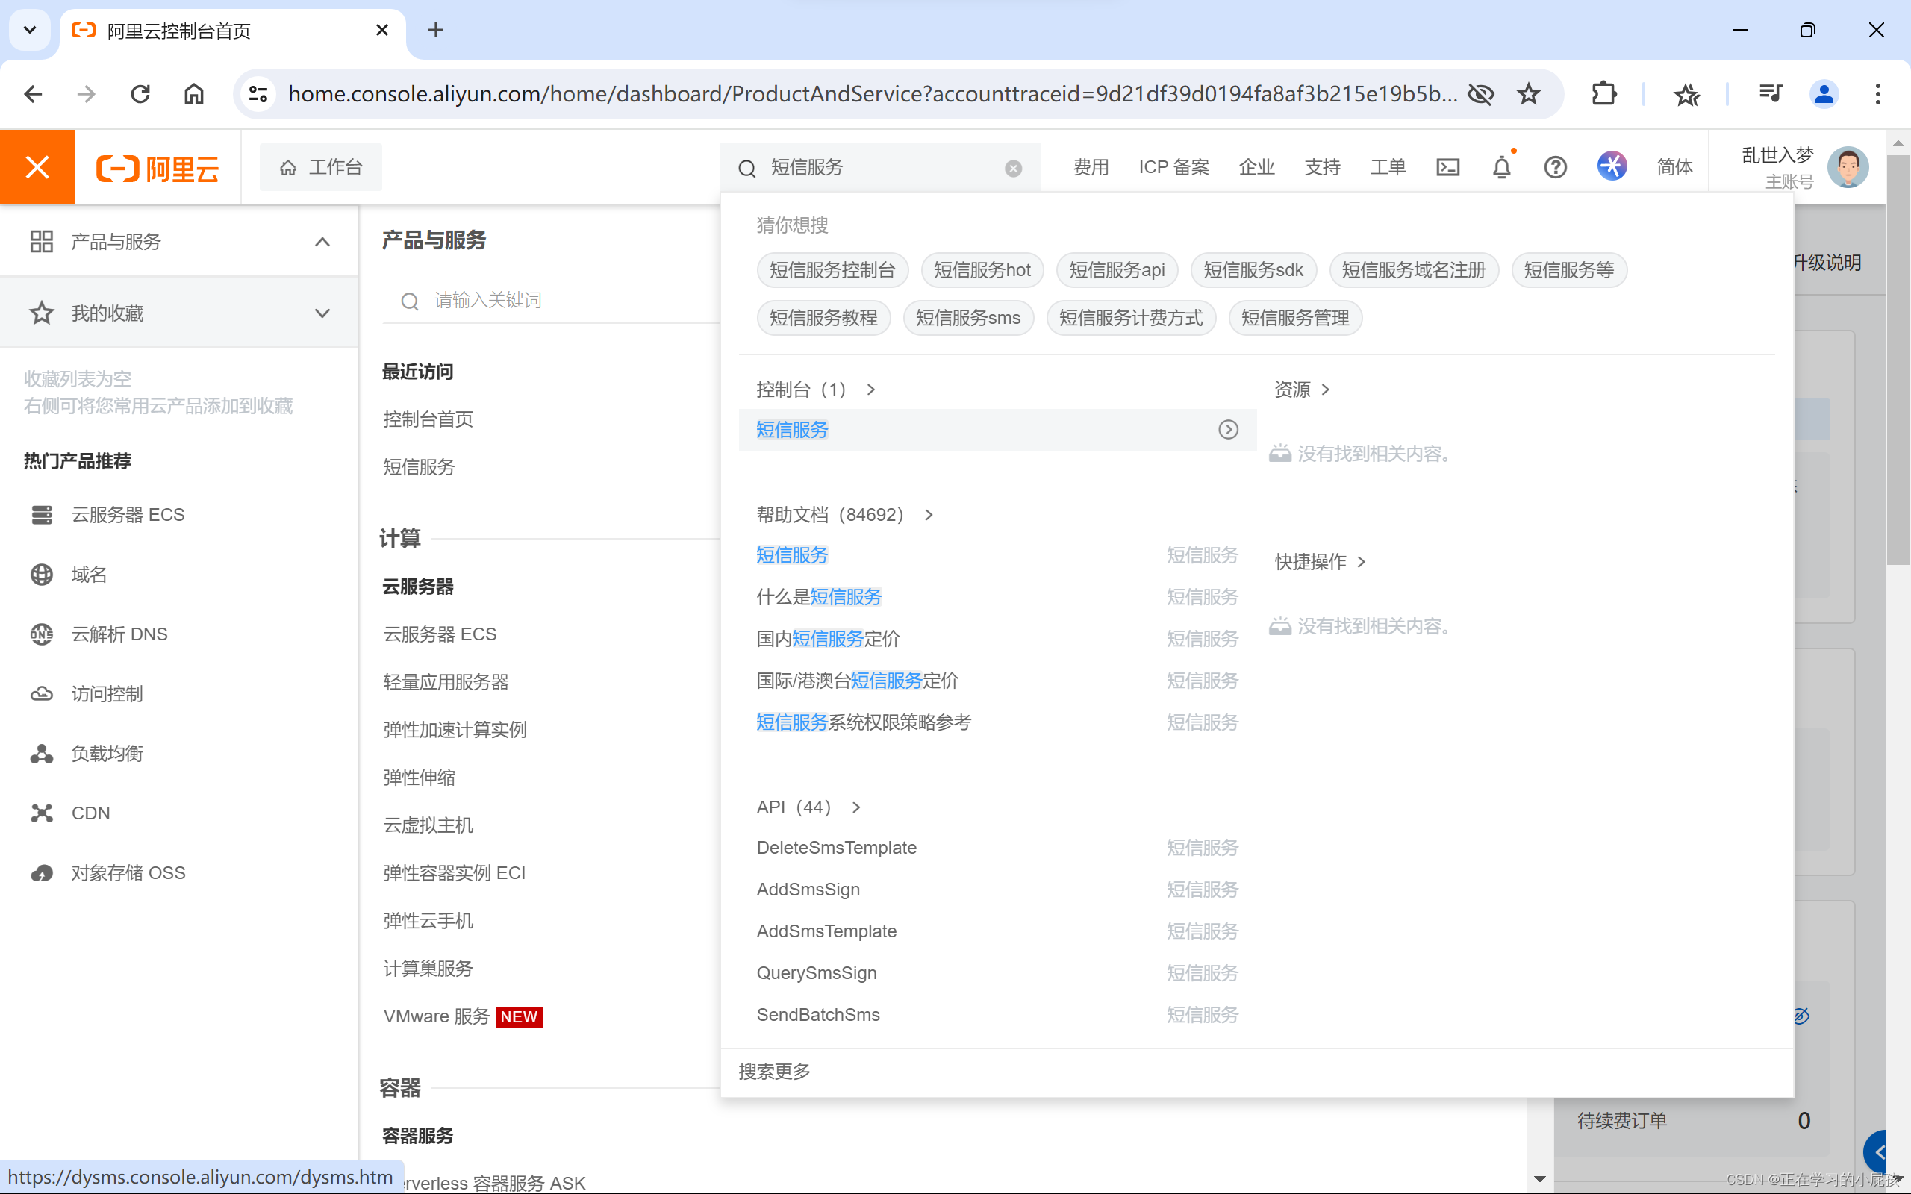Viewport: 1911px width, 1194px height.
Task: Select CDN in the recommended products list
Action: tap(90, 813)
